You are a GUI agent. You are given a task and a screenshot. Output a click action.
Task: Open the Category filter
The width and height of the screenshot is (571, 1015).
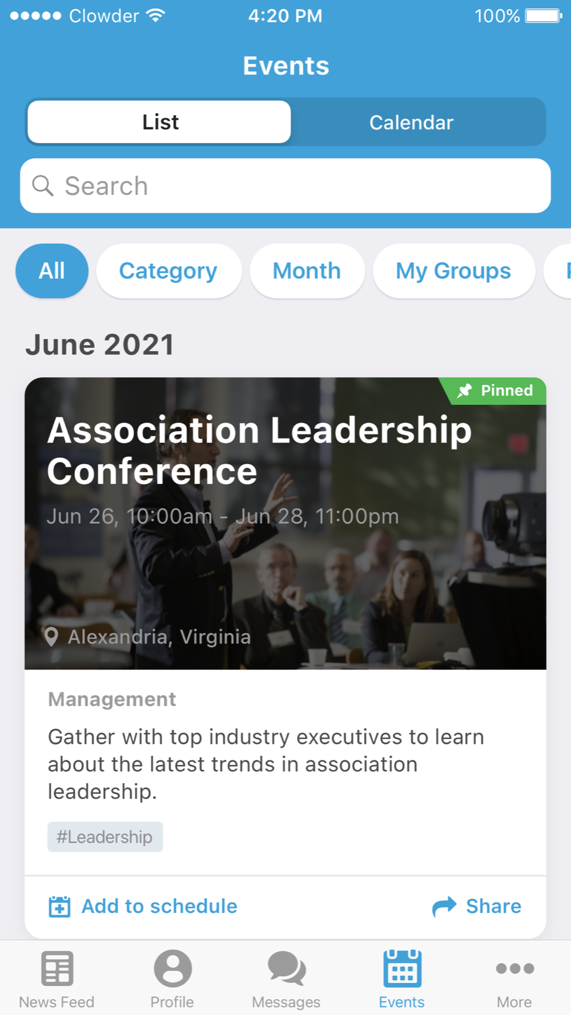pos(168,271)
